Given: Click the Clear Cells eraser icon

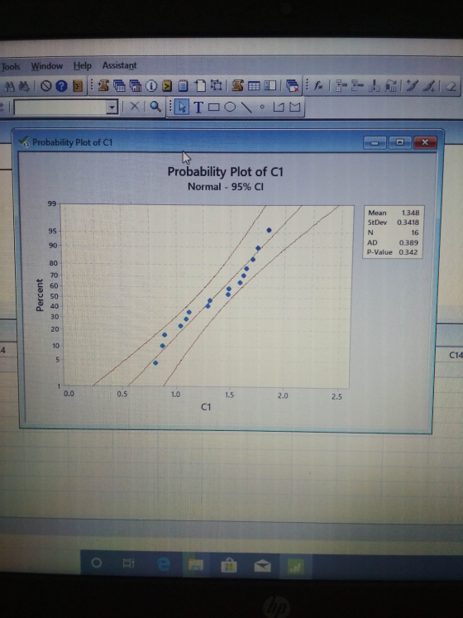Looking at the screenshot, I should (451, 86).
